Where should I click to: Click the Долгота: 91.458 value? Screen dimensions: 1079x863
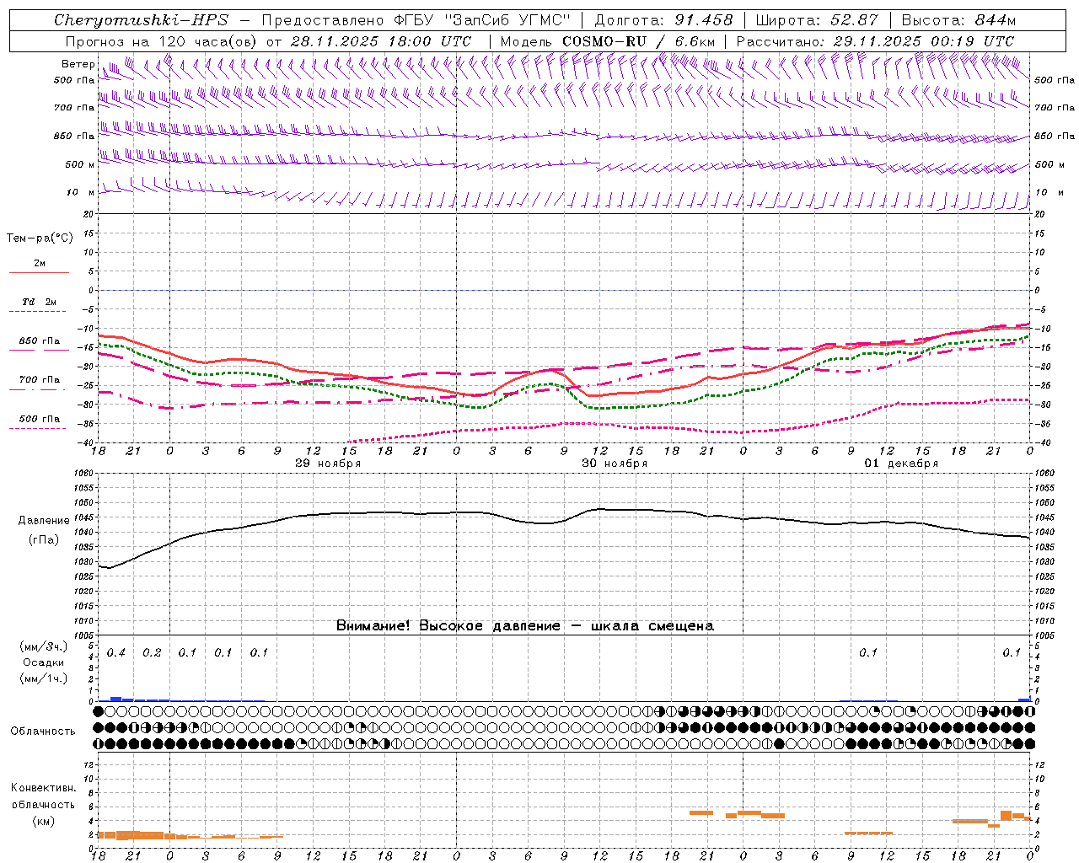[664, 20]
